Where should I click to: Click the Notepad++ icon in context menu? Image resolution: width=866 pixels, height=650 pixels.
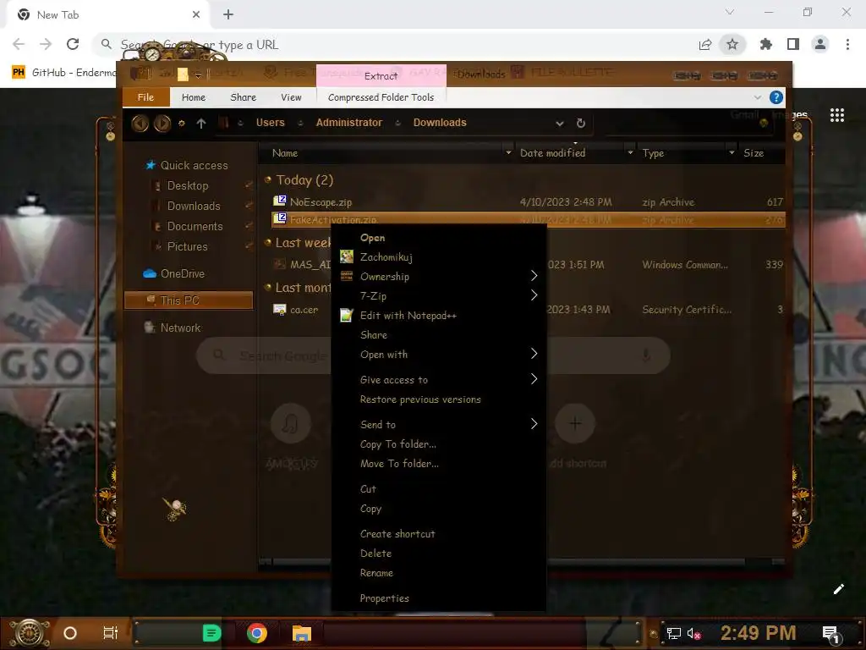tap(346, 315)
